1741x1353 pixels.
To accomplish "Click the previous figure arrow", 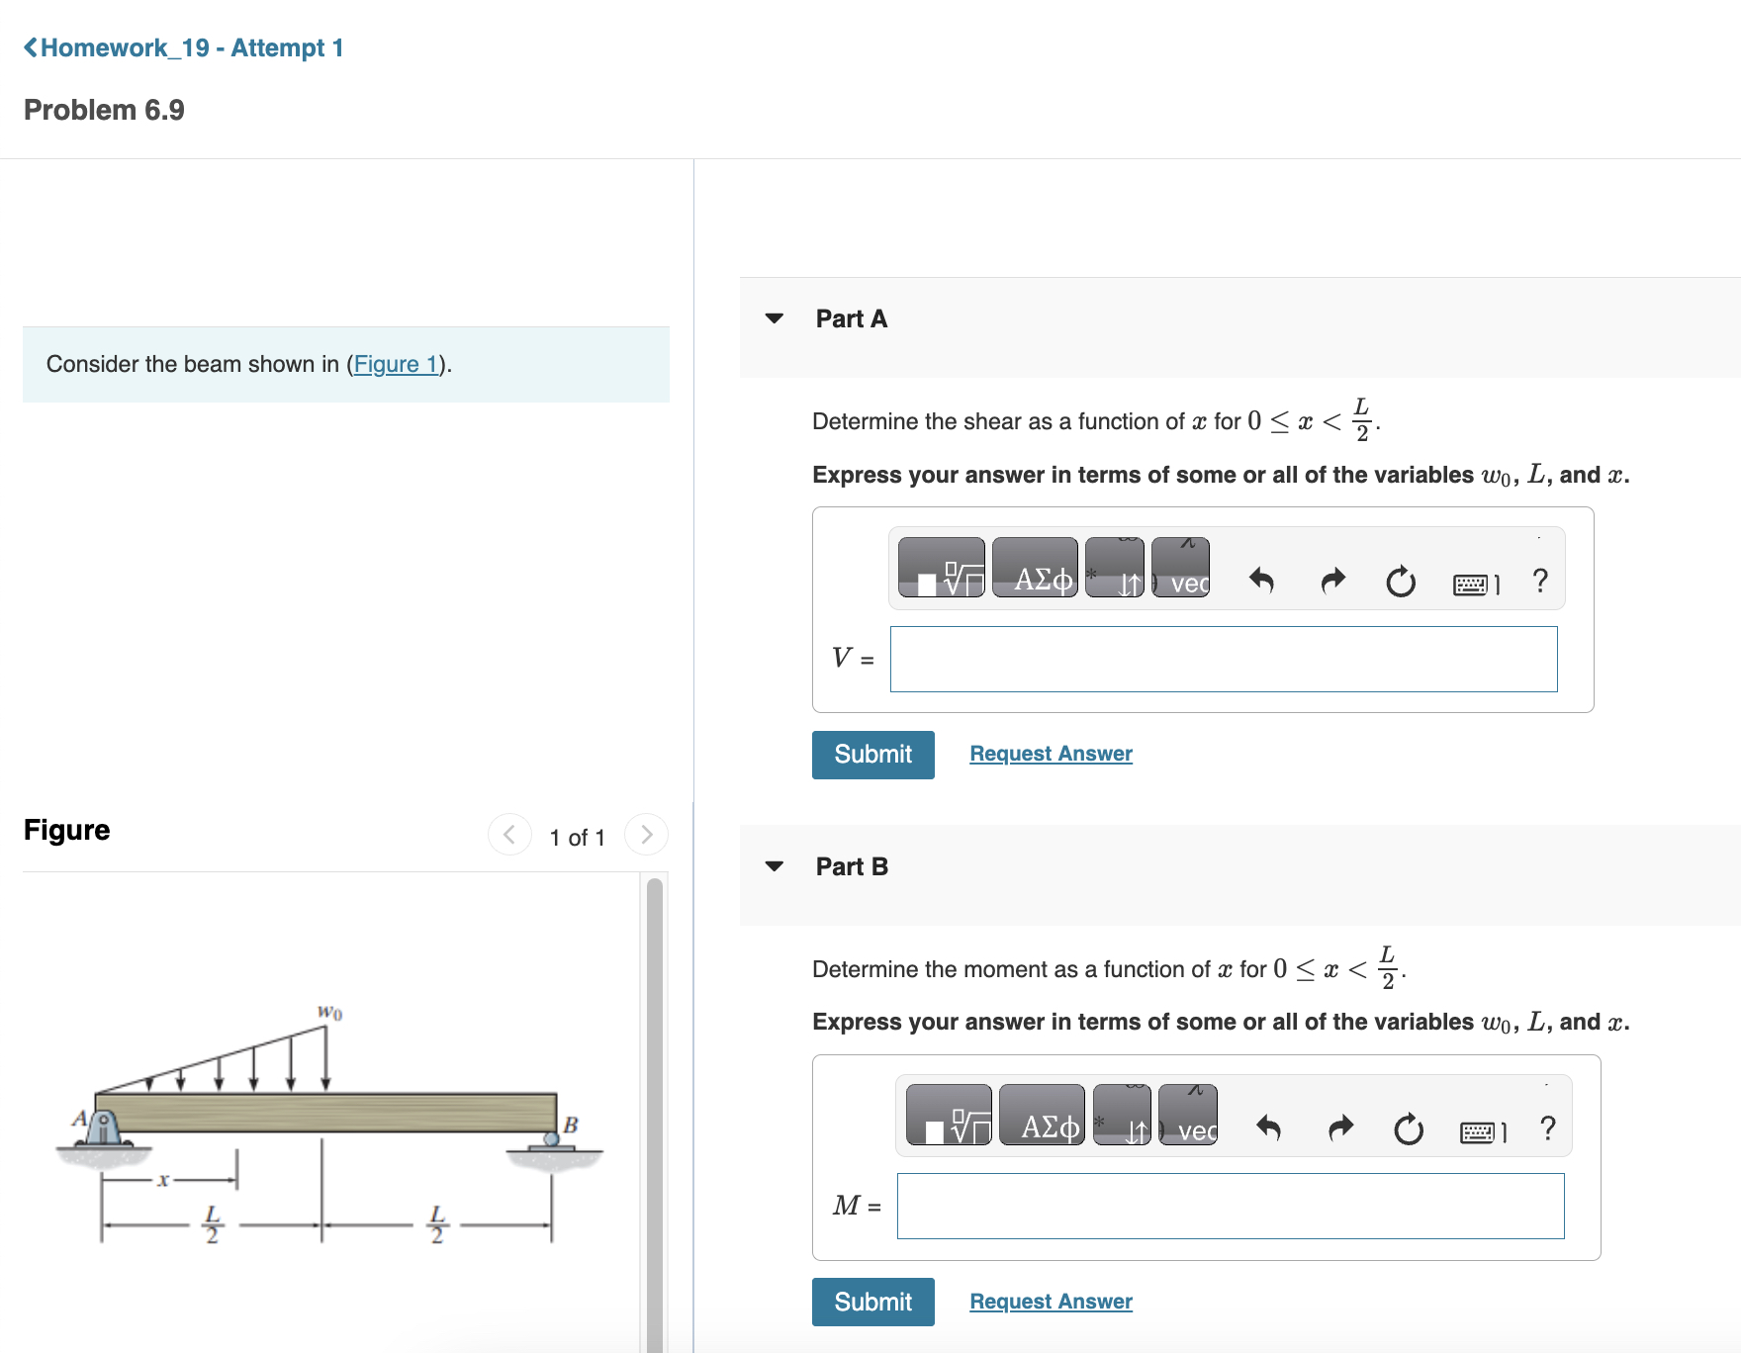I will tap(508, 834).
